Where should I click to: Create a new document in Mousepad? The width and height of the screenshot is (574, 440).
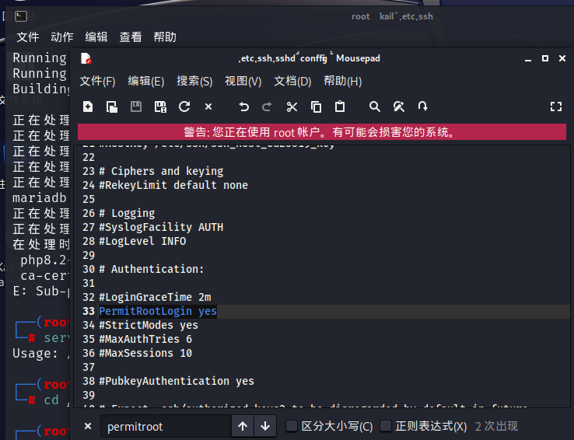tap(88, 107)
